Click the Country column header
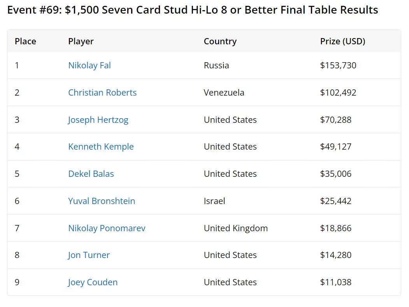Image resolution: width=409 pixels, height=307 pixels. pos(220,41)
